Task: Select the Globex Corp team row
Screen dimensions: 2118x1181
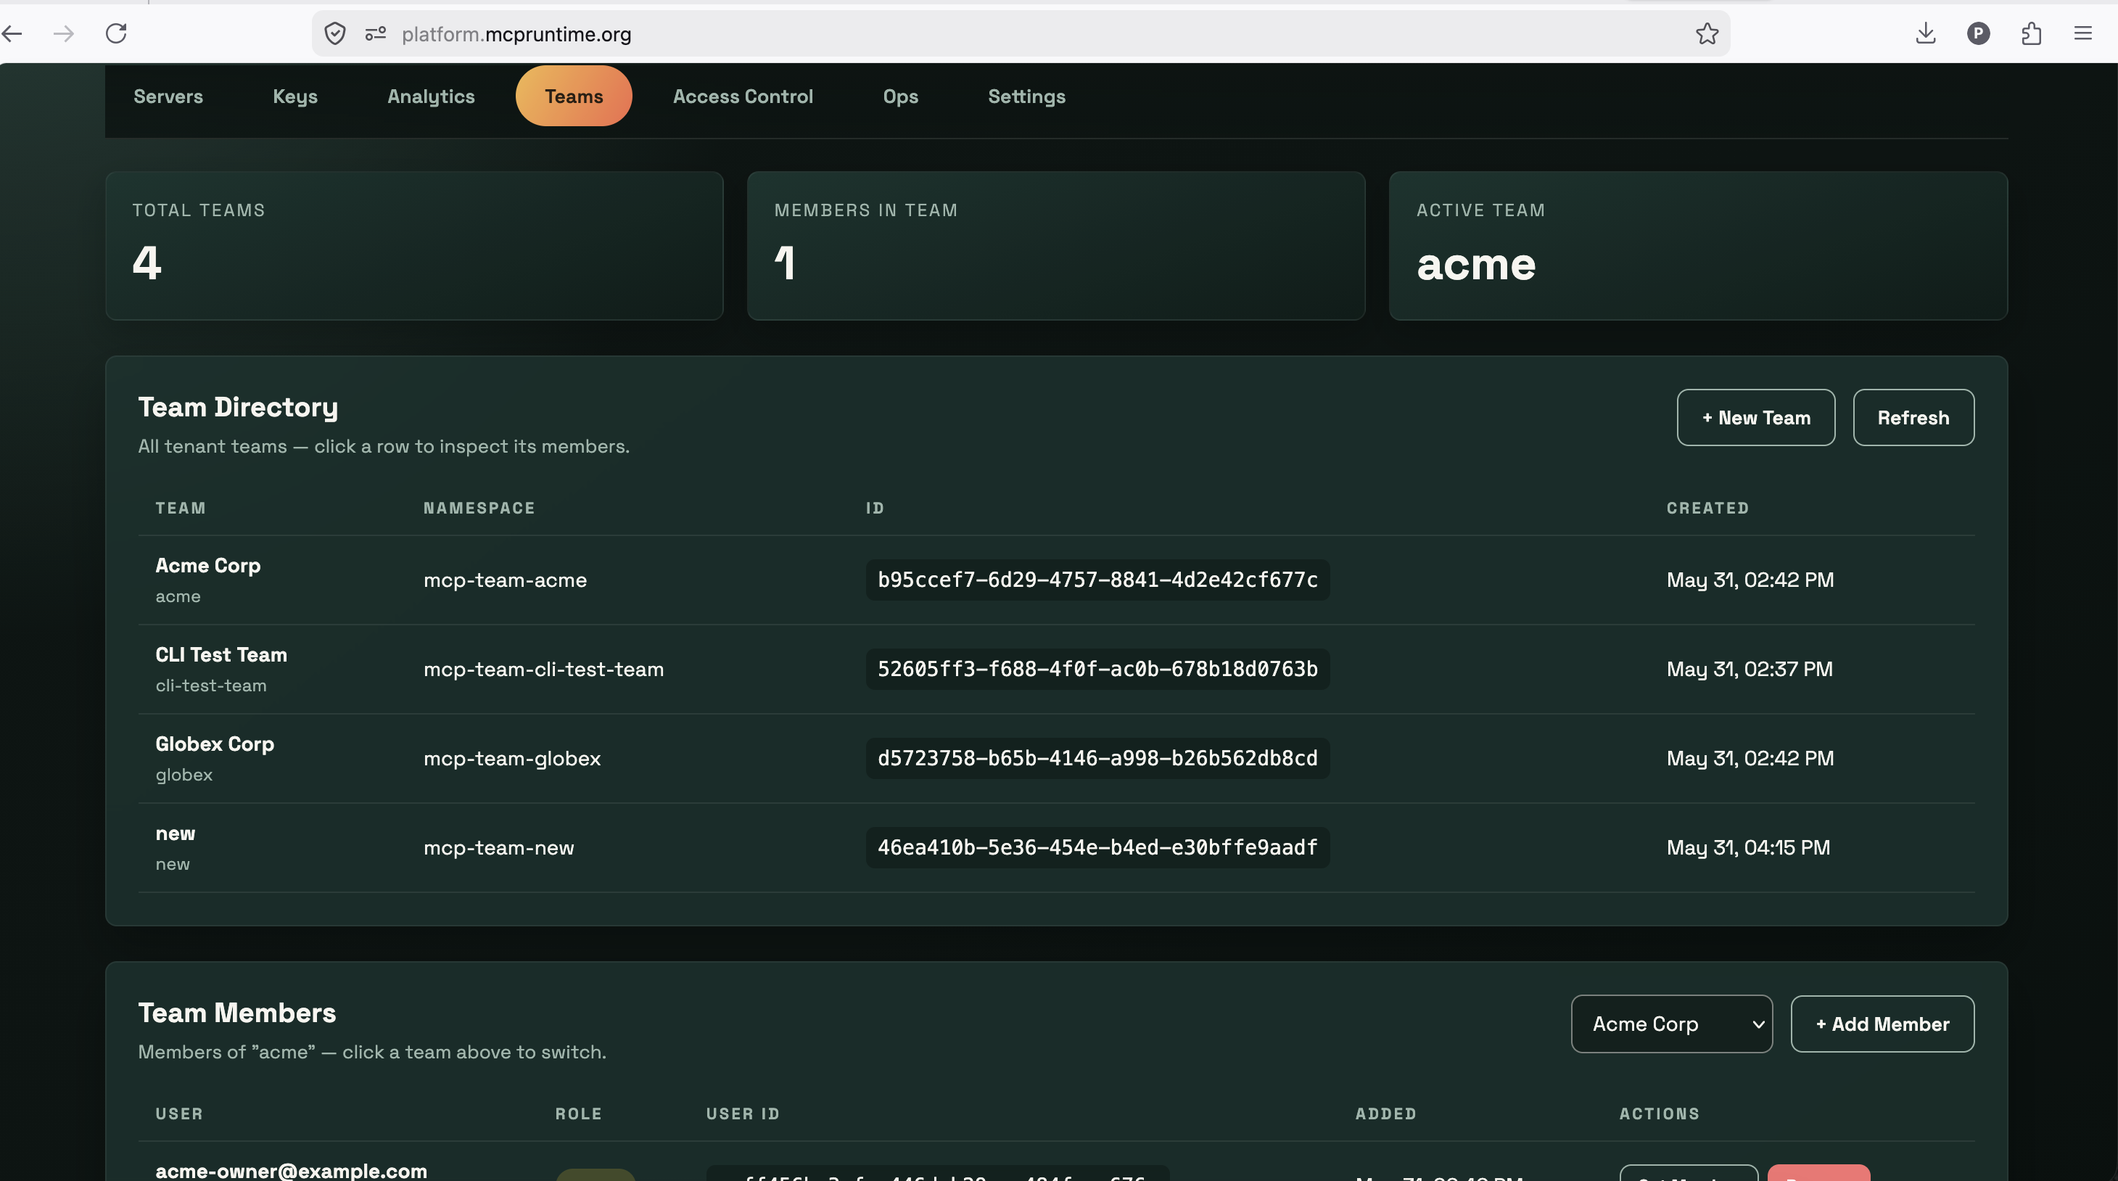Action: pos(1055,758)
